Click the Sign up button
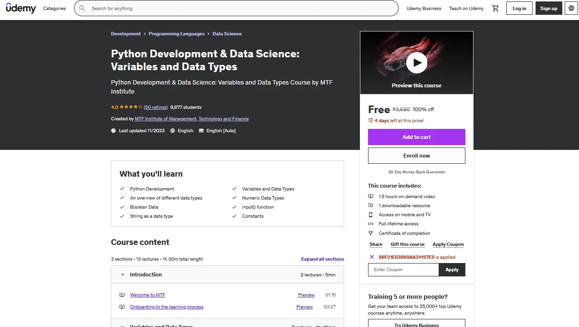The height and width of the screenshot is (327, 579). coord(549,8)
